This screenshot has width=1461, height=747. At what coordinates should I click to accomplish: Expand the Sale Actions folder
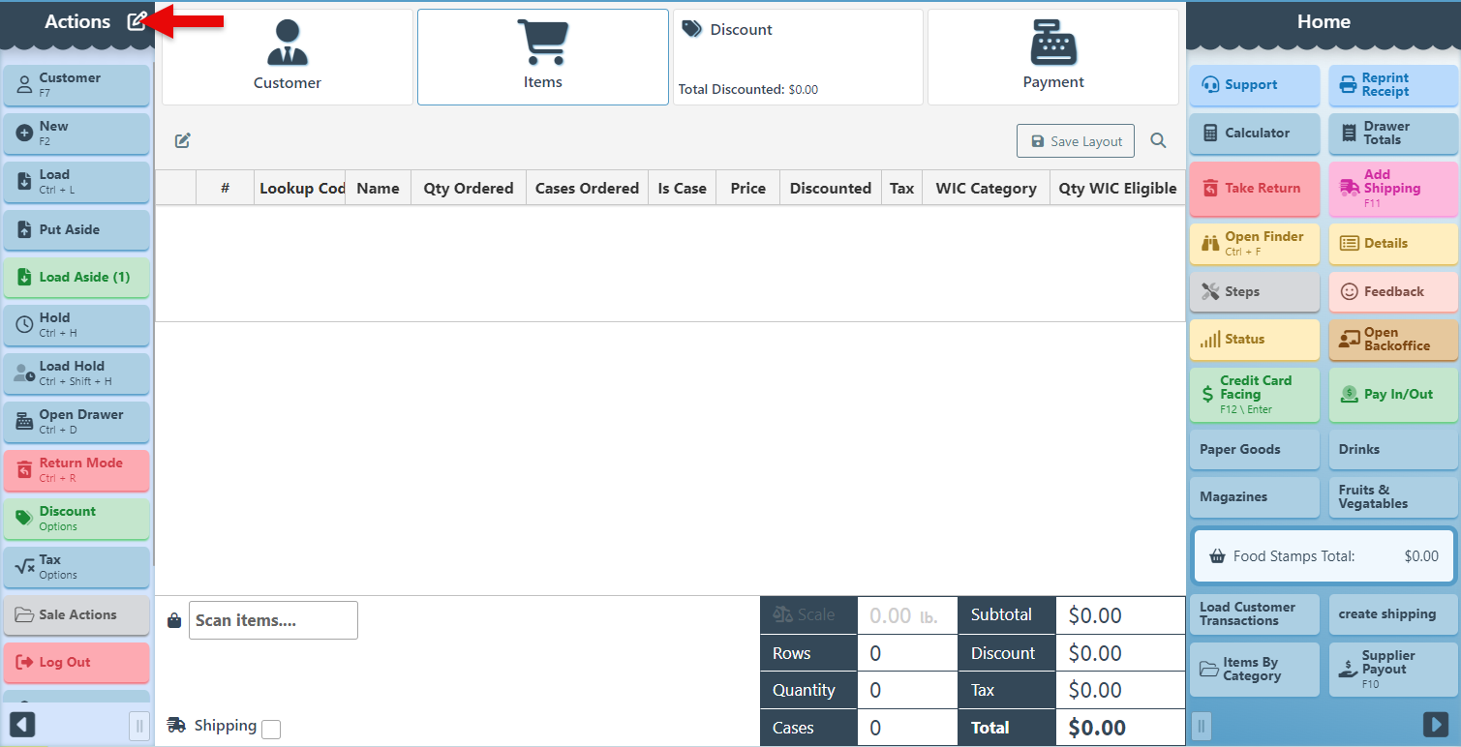[x=76, y=614]
